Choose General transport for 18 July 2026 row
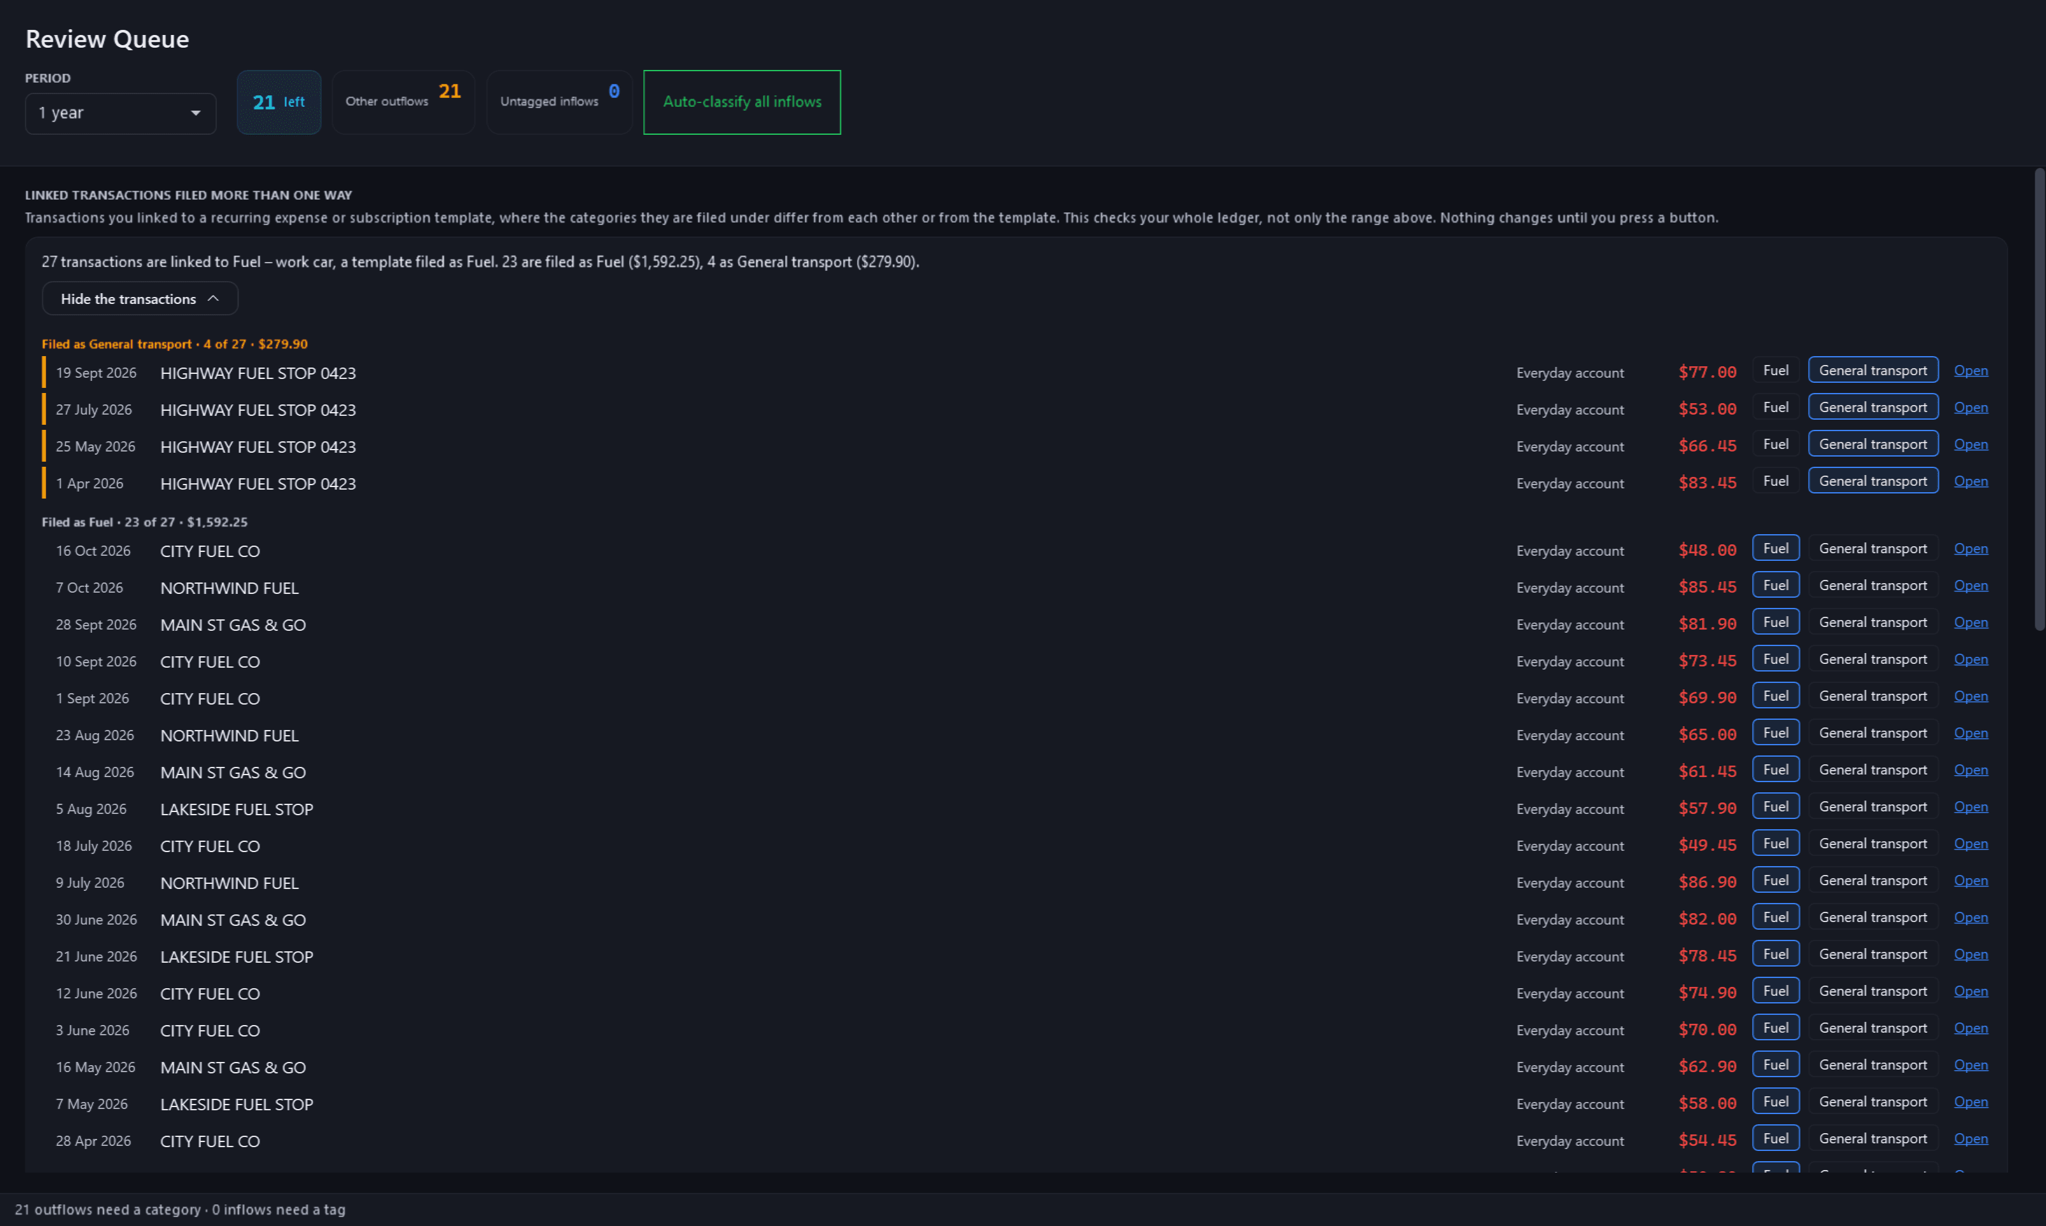Image resolution: width=2046 pixels, height=1226 pixels. [x=1872, y=844]
